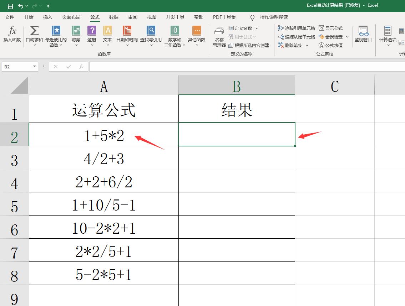
Task: Open the Undo history dropdown arrow
Action: pos(27,6)
